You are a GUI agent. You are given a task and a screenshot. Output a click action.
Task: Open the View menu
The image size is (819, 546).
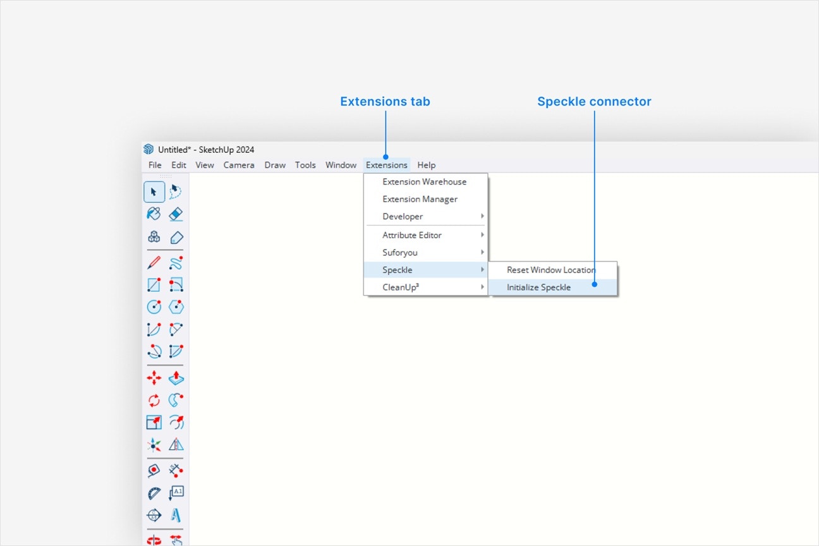(x=205, y=165)
